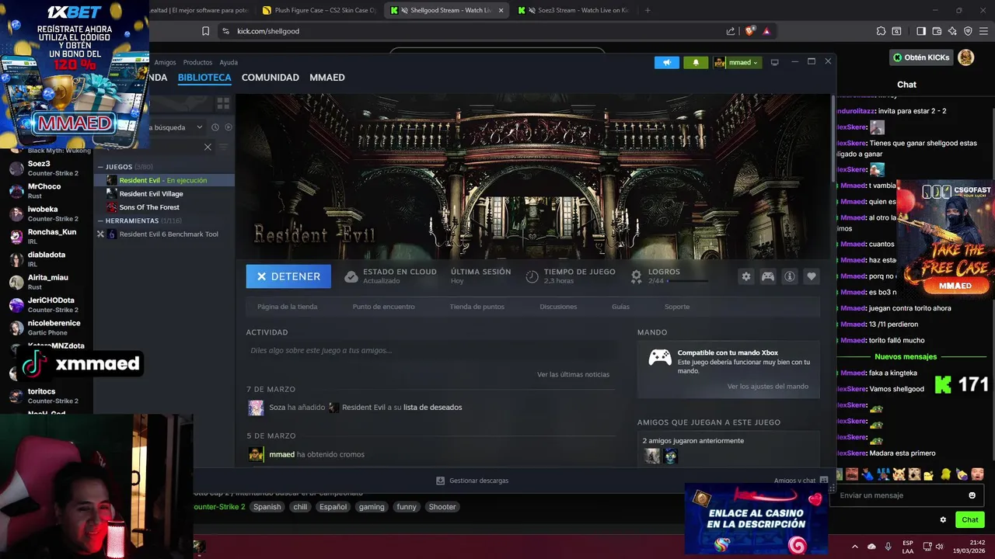The height and width of the screenshot is (559, 995).
Task: Open the Guías link
Action: 620,307
